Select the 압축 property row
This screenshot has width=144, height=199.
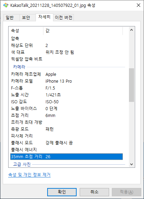click(x=66, y=38)
